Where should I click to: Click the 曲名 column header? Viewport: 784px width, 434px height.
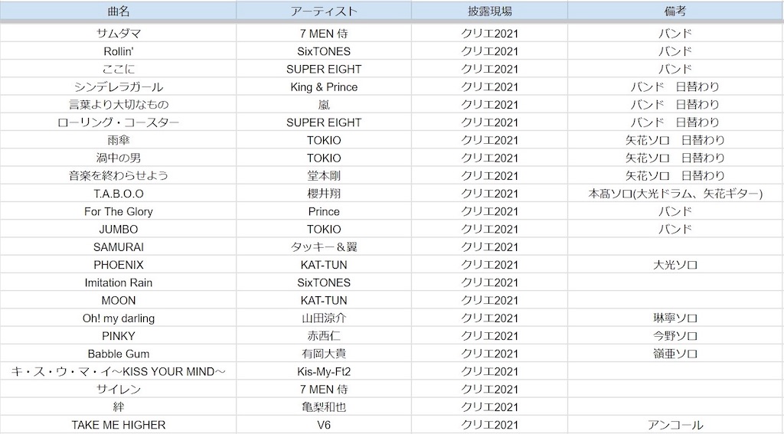119,11
